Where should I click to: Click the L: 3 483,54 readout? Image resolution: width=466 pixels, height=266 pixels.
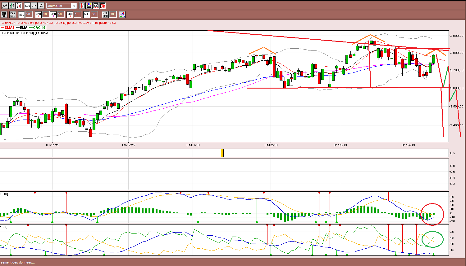click(x=26, y=23)
